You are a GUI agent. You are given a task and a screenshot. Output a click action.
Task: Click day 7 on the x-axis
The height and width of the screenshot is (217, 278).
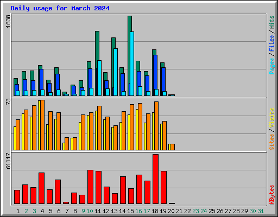pyautogui.click(x=67, y=211)
